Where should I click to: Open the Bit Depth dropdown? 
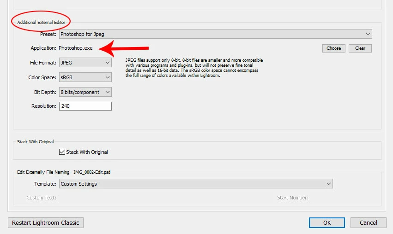pos(85,92)
